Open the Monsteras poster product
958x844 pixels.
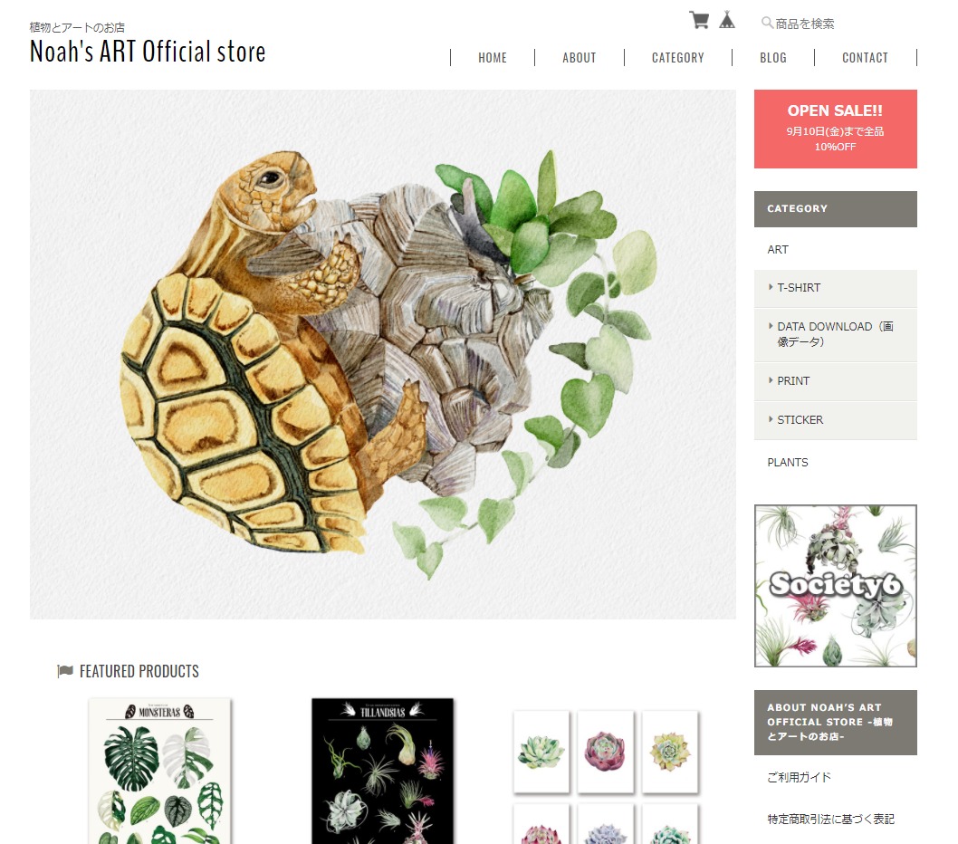(x=160, y=772)
